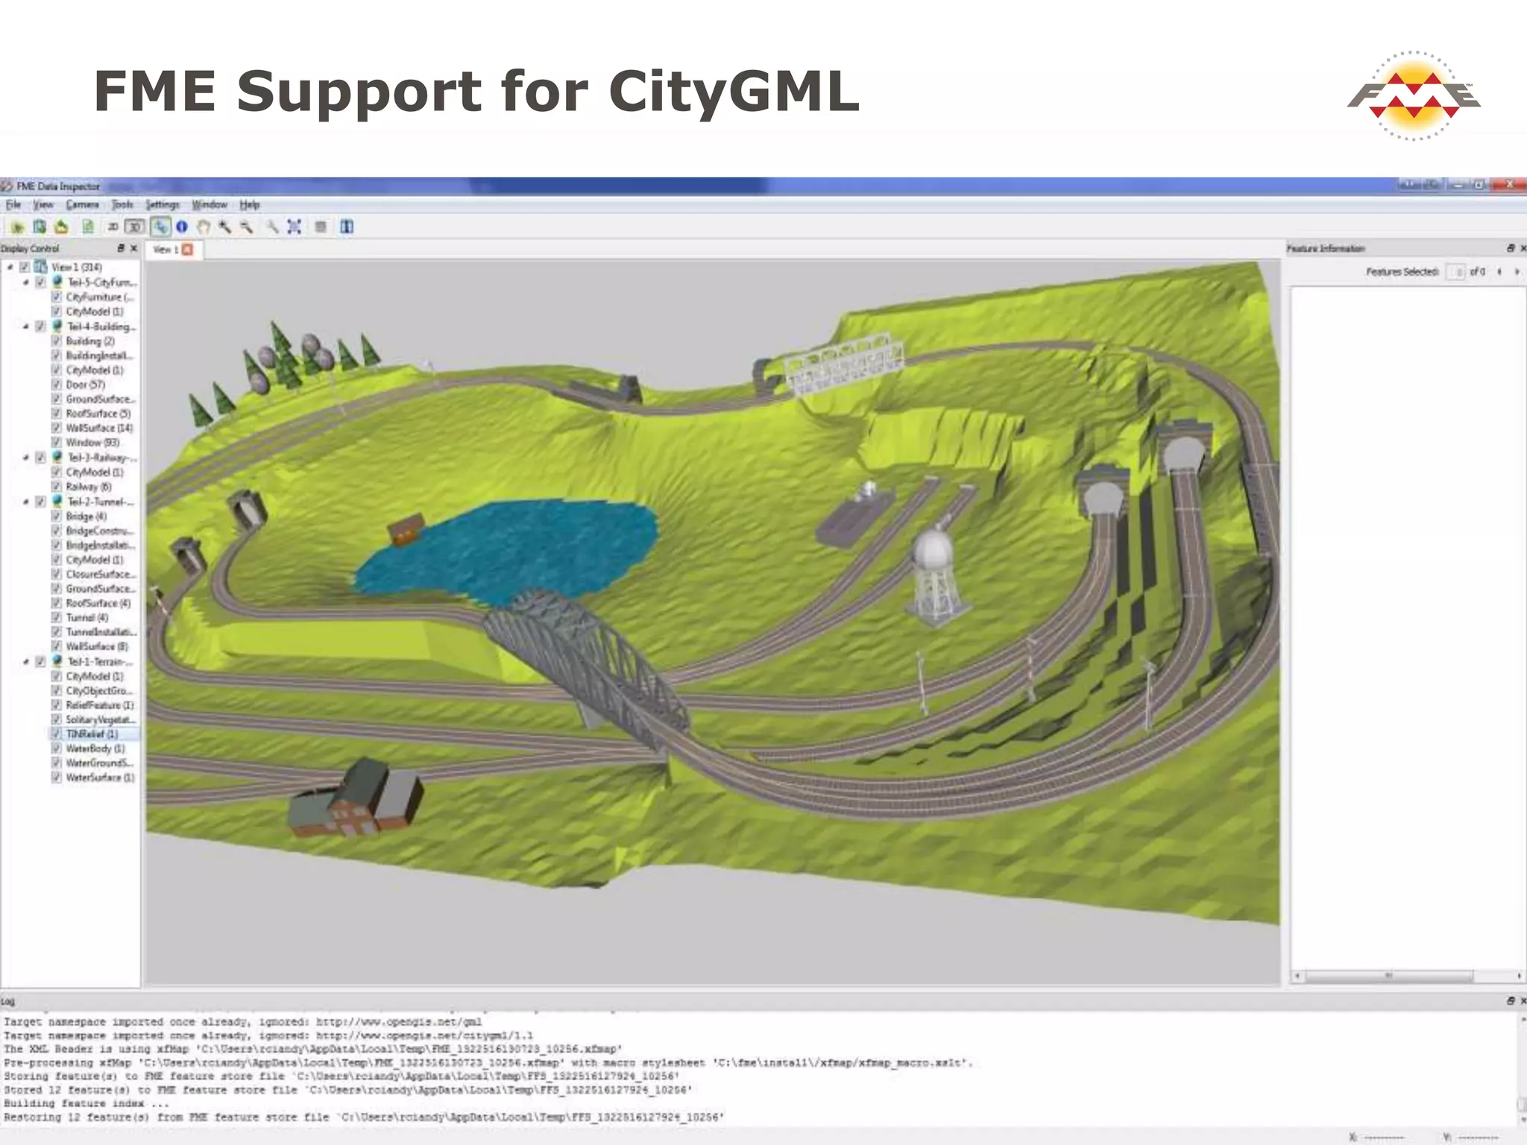
Task: Select the View 1 tab
Action: tap(173, 250)
